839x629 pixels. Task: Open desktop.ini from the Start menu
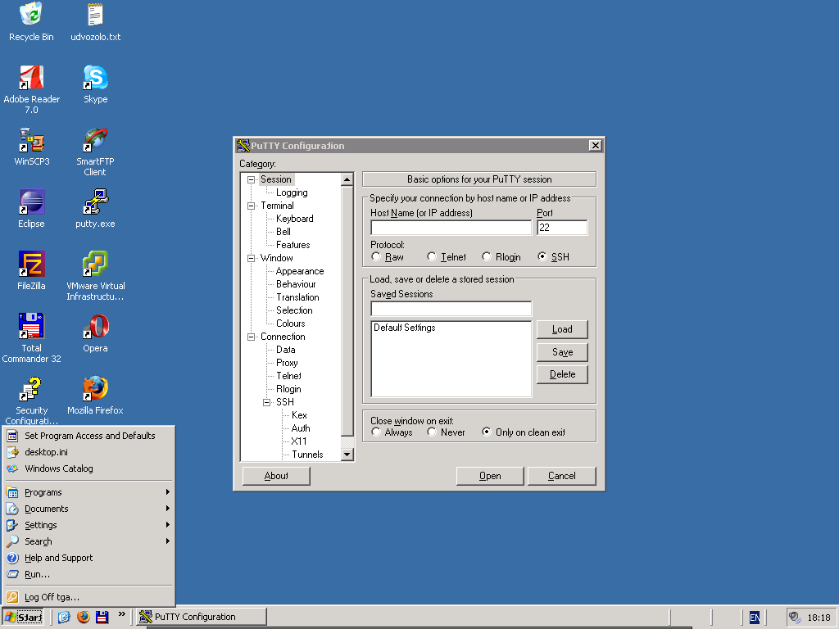[x=88, y=452]
